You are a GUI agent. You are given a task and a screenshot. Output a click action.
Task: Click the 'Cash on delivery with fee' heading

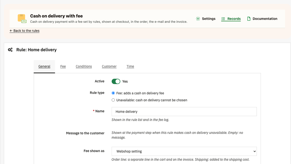coord(56,16)
